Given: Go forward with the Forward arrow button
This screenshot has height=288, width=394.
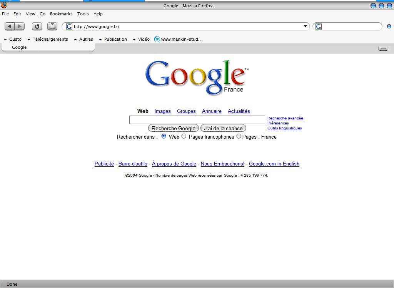Looking at the screenshot, I should 20,26.
